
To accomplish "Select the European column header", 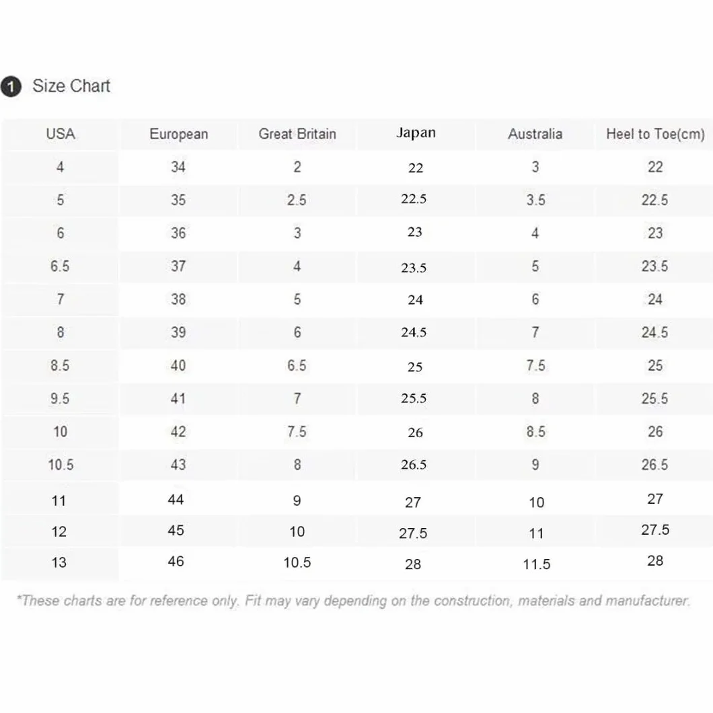I will [179, 134].
